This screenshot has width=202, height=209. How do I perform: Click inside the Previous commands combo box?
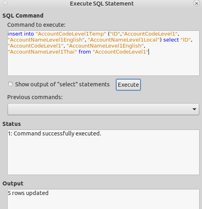pyautogui.click(x=103, y=109)
